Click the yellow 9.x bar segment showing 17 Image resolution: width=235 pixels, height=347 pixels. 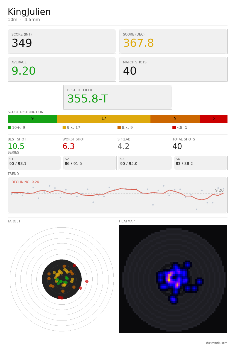click(104, 119)
